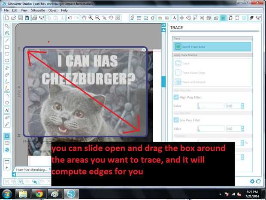Click the High Pass Filter value slider
Viewport: 266px width, 200px height.
tap(211, 106)
